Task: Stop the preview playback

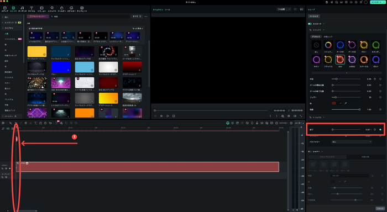Action: pyautogui.click(x=174, y=116)
